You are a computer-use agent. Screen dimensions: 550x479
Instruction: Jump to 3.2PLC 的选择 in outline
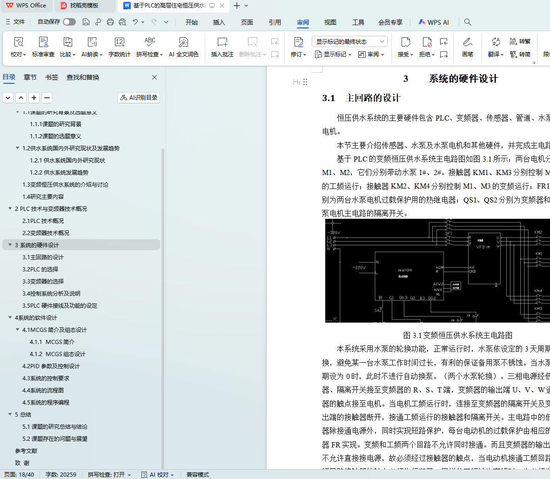[x=40, y=269]
